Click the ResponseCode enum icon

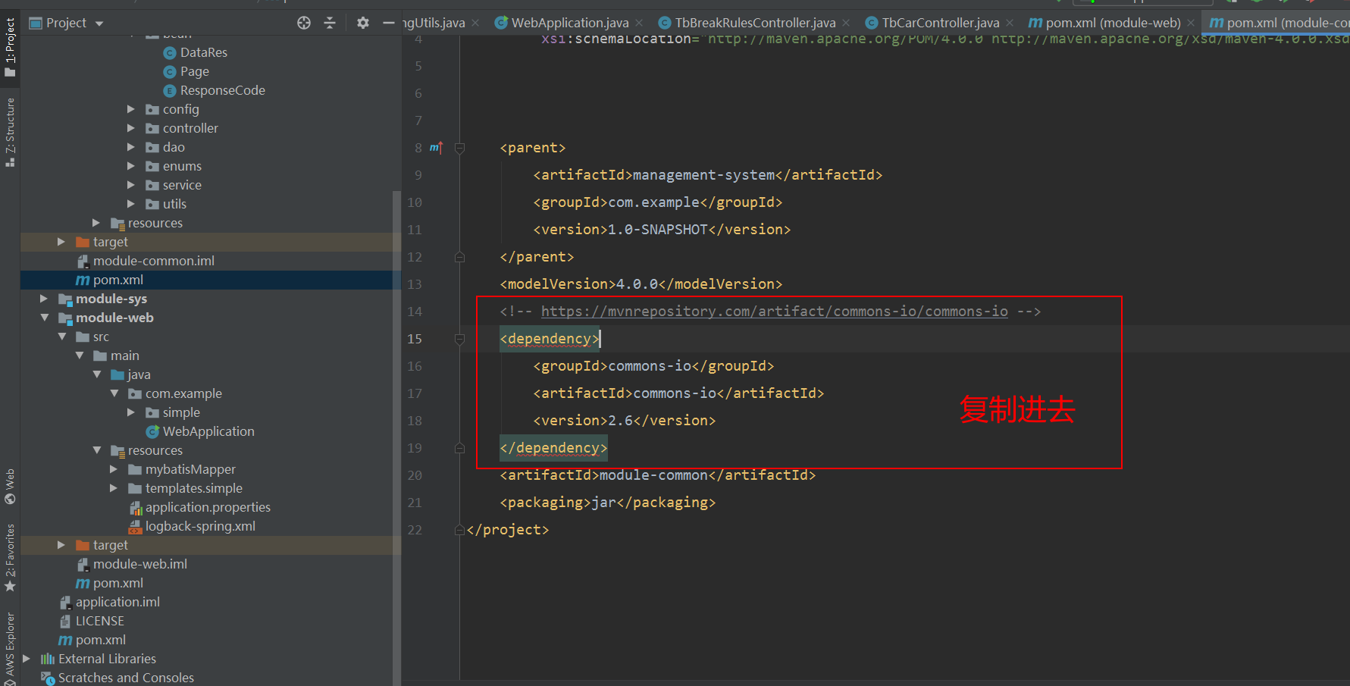[170, 91]
